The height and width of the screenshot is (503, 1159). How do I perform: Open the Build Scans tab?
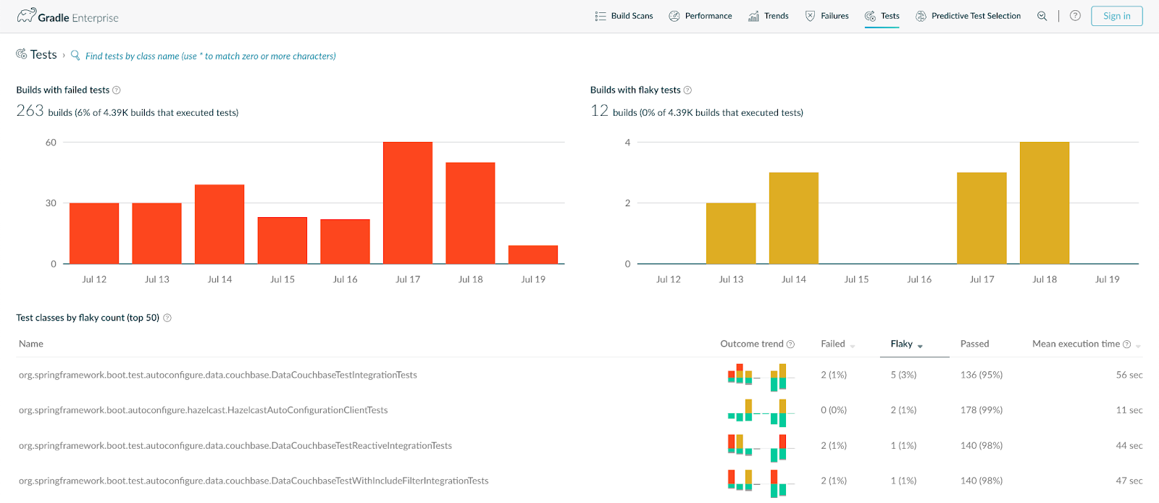(624, 16)
